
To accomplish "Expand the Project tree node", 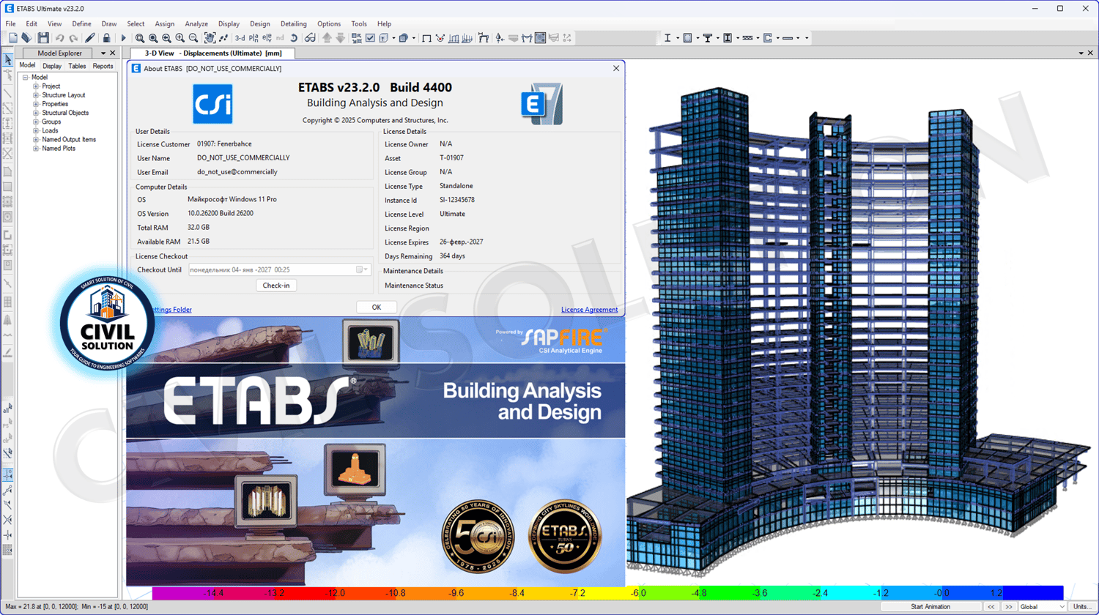I will [36, 86].
